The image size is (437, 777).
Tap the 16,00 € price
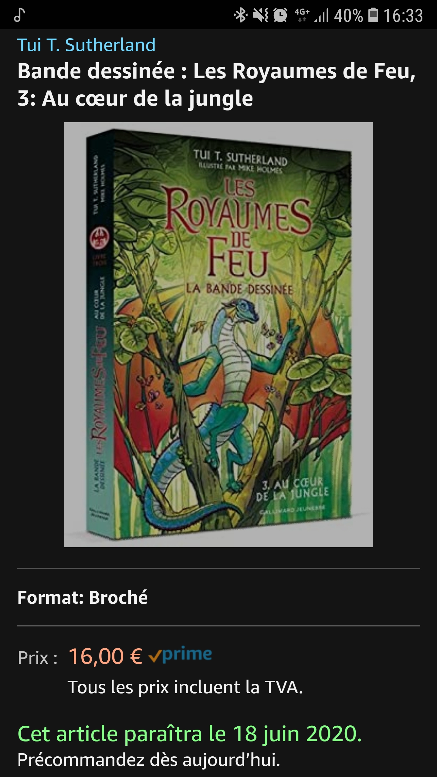pyautogui.click(x=106, y=656)
